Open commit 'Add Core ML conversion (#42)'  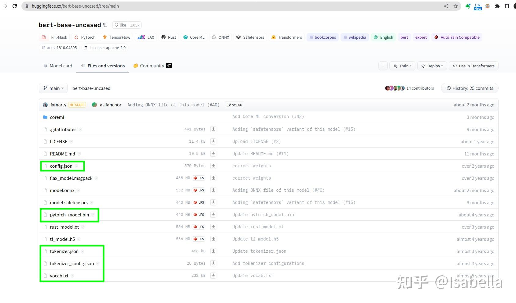(x=268, y=116)
